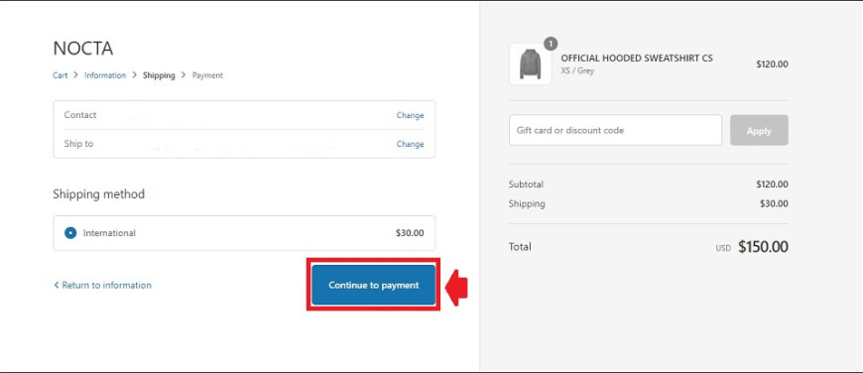Click the grey hooded sweatshirt thumbnail

tap(530, 64)
